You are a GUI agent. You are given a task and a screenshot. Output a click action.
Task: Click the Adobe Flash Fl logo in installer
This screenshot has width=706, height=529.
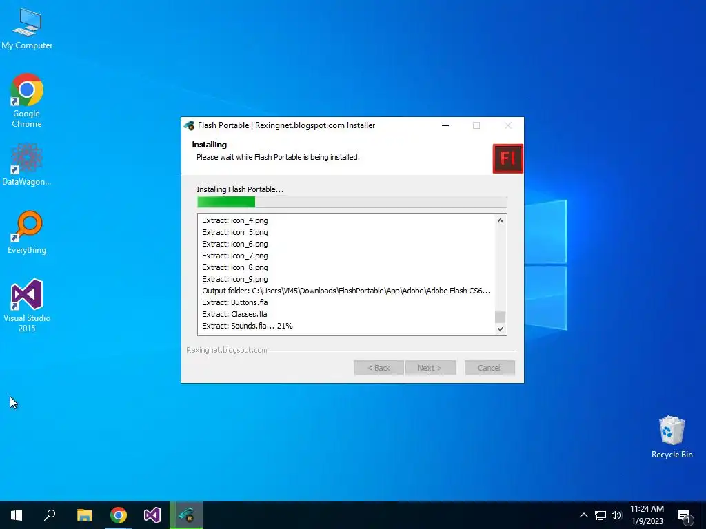[x=508, y=158]
